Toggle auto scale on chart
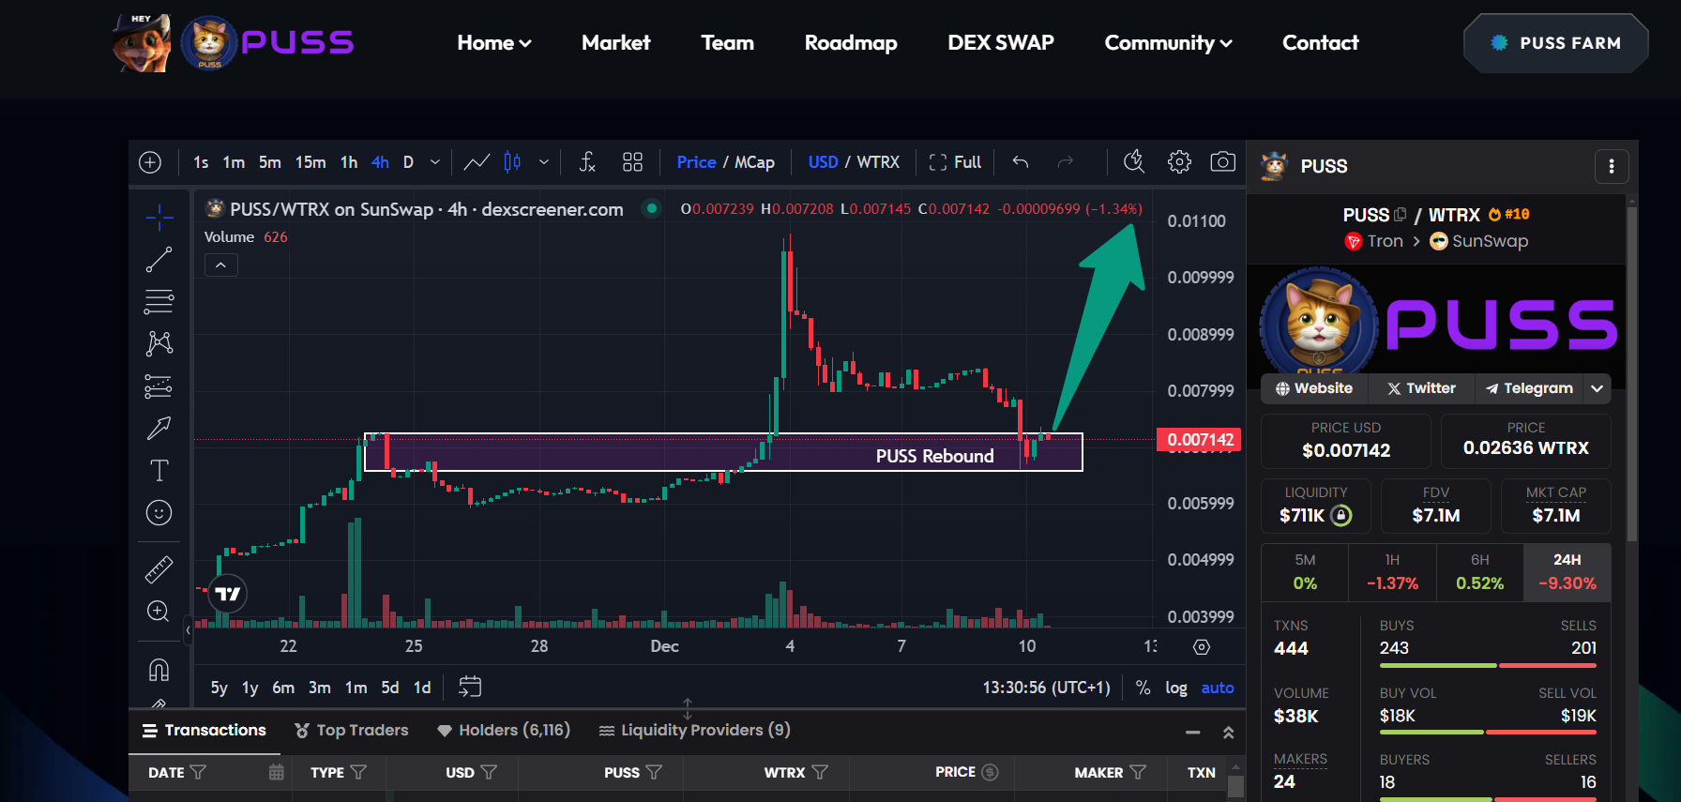The height and width of the screenshot is (802, 1681). (1218, 688)
